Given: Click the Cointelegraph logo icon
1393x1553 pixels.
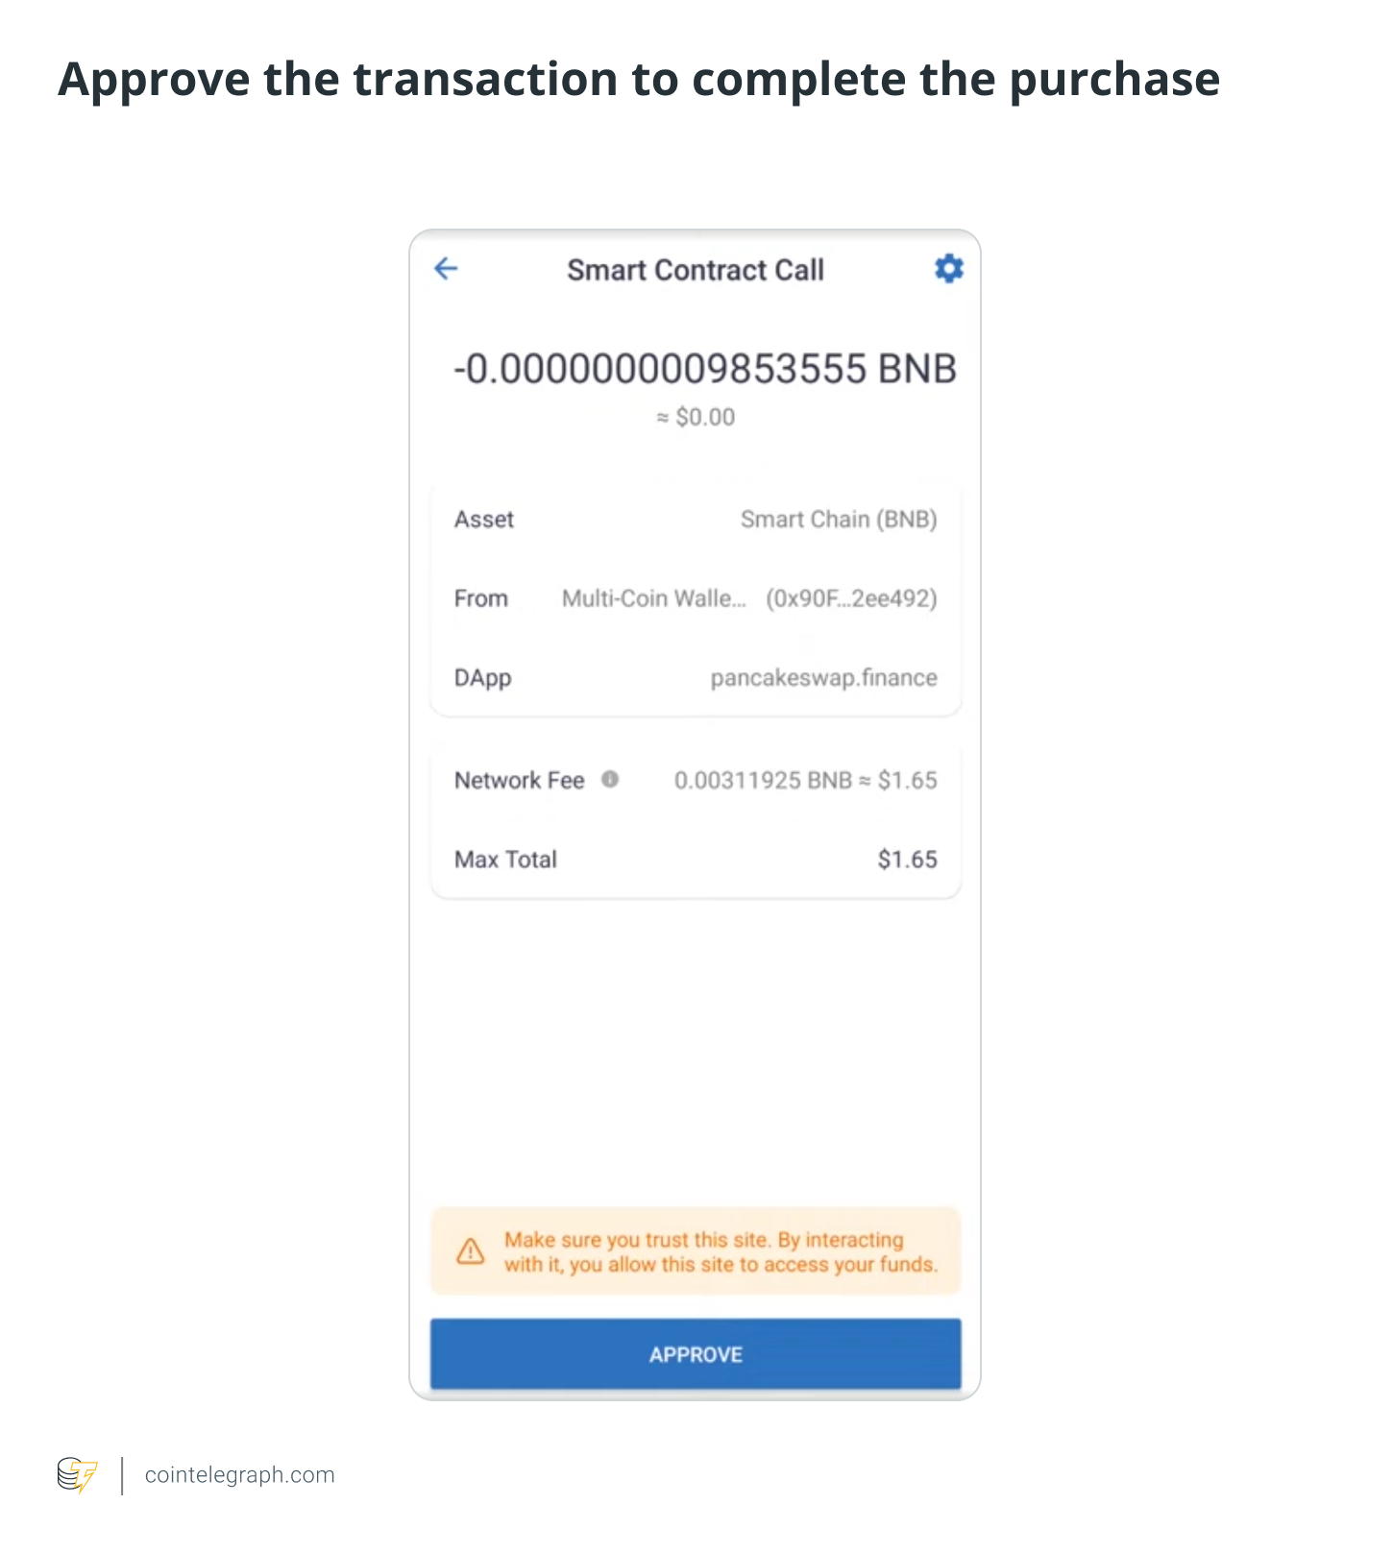Looking at the screenshot, I should [x=78, y=1475].
